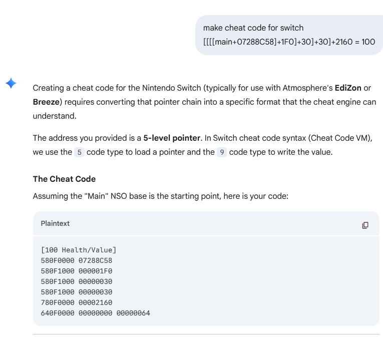Screen dimensions: 383x340
Task: Click 'make cheat code for switch' text
Action: (x=253, y=28)
